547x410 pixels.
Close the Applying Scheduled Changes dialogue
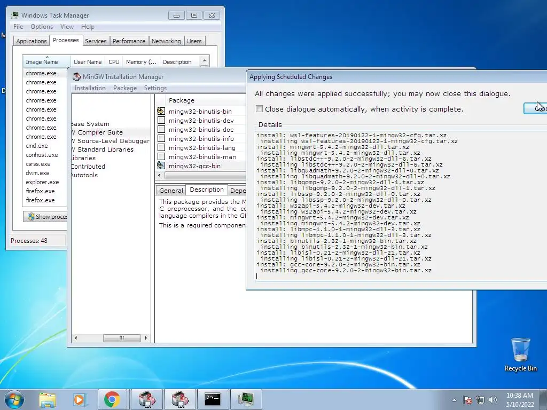[535, 108]
